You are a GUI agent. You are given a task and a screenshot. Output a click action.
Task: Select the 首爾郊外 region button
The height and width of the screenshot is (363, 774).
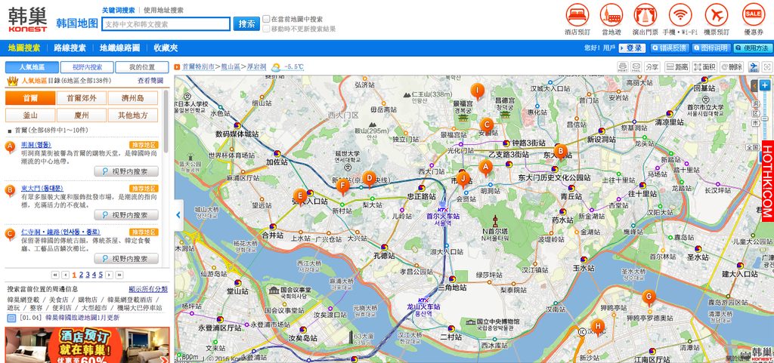click(82, 98)
